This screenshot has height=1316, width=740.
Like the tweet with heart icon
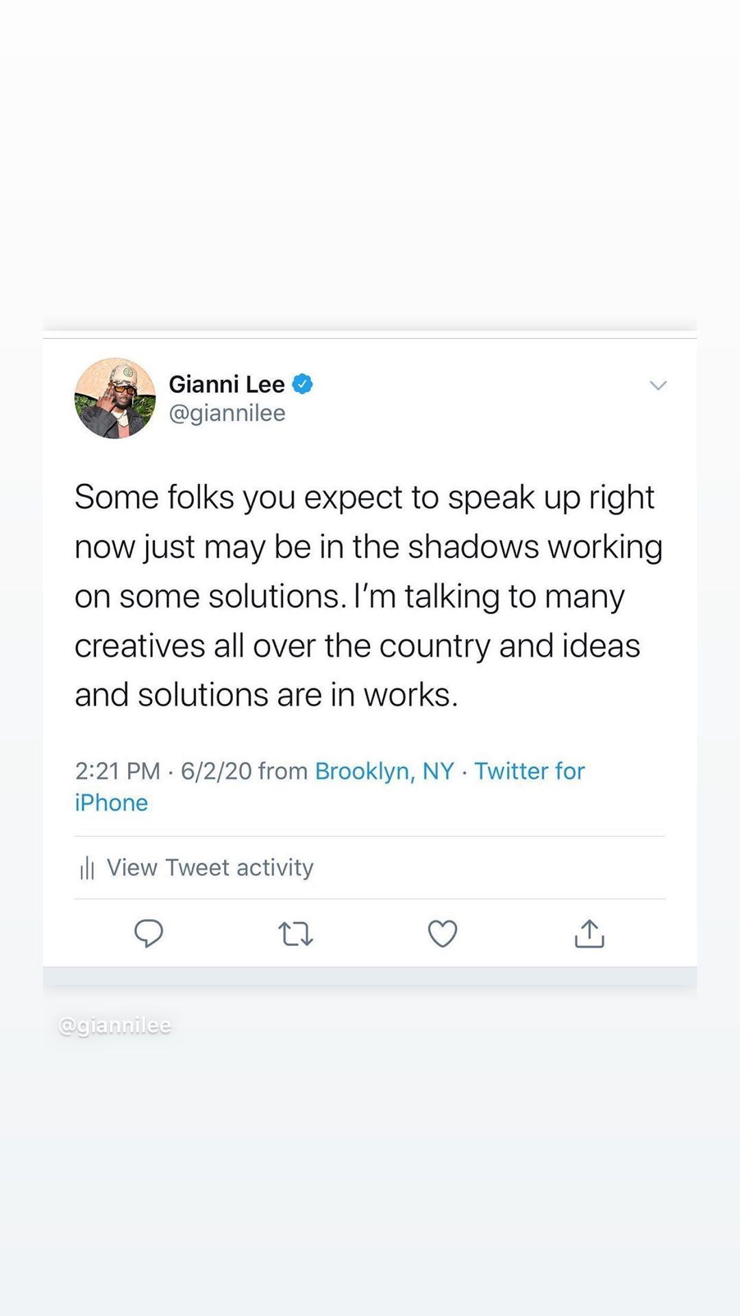tap(443, 934)
